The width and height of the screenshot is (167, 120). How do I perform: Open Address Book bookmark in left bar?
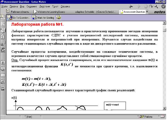(x=3, y=30)
